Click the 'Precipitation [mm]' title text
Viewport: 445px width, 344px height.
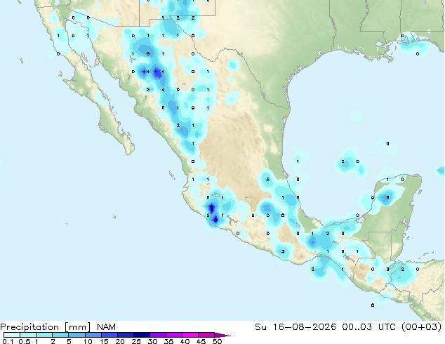click(x=46, y=327)
